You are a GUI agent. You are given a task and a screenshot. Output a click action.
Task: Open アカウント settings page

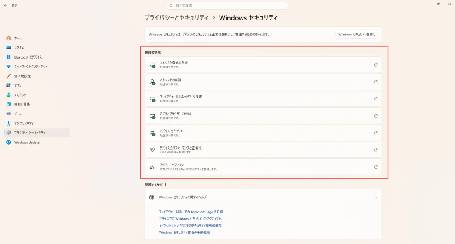point(37,95)
